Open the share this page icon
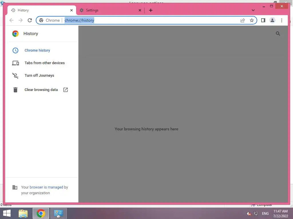The width and height of the screenshot is (293, 219). pyautogui.click(x=243, y=20)
